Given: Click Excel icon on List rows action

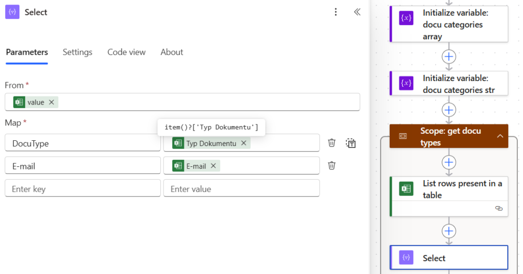Looking at the screenshot, I should pyautogui.click(x=406, y=189).
